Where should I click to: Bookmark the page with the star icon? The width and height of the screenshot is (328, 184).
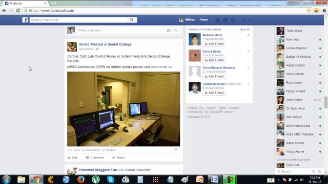pyautogui.click(x=309, y=10)
